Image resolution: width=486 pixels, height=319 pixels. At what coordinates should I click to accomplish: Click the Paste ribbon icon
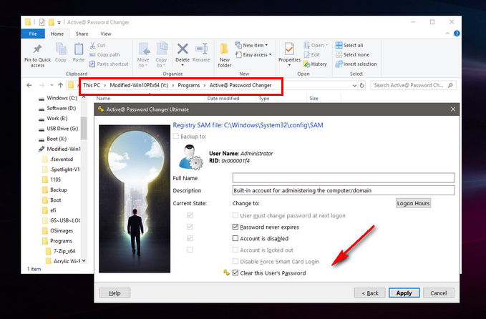click(x=79, y=49)
